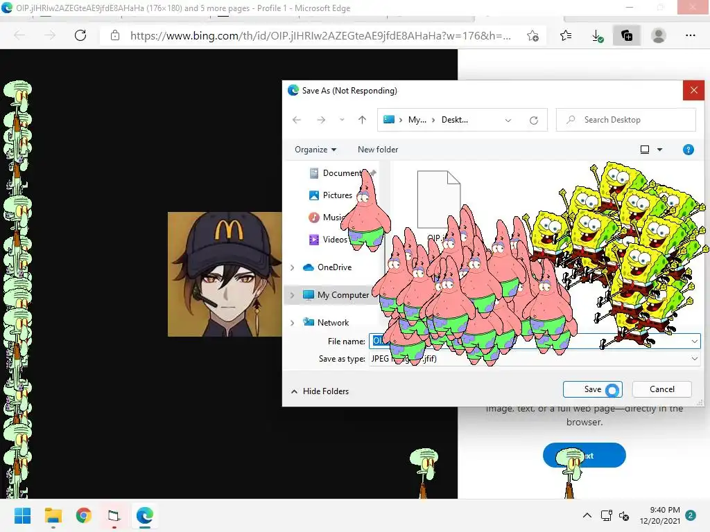Open the Favorites list icon
Image resolution: width=710 pixels, height=532 pixels.
click(x=566, y=35)
